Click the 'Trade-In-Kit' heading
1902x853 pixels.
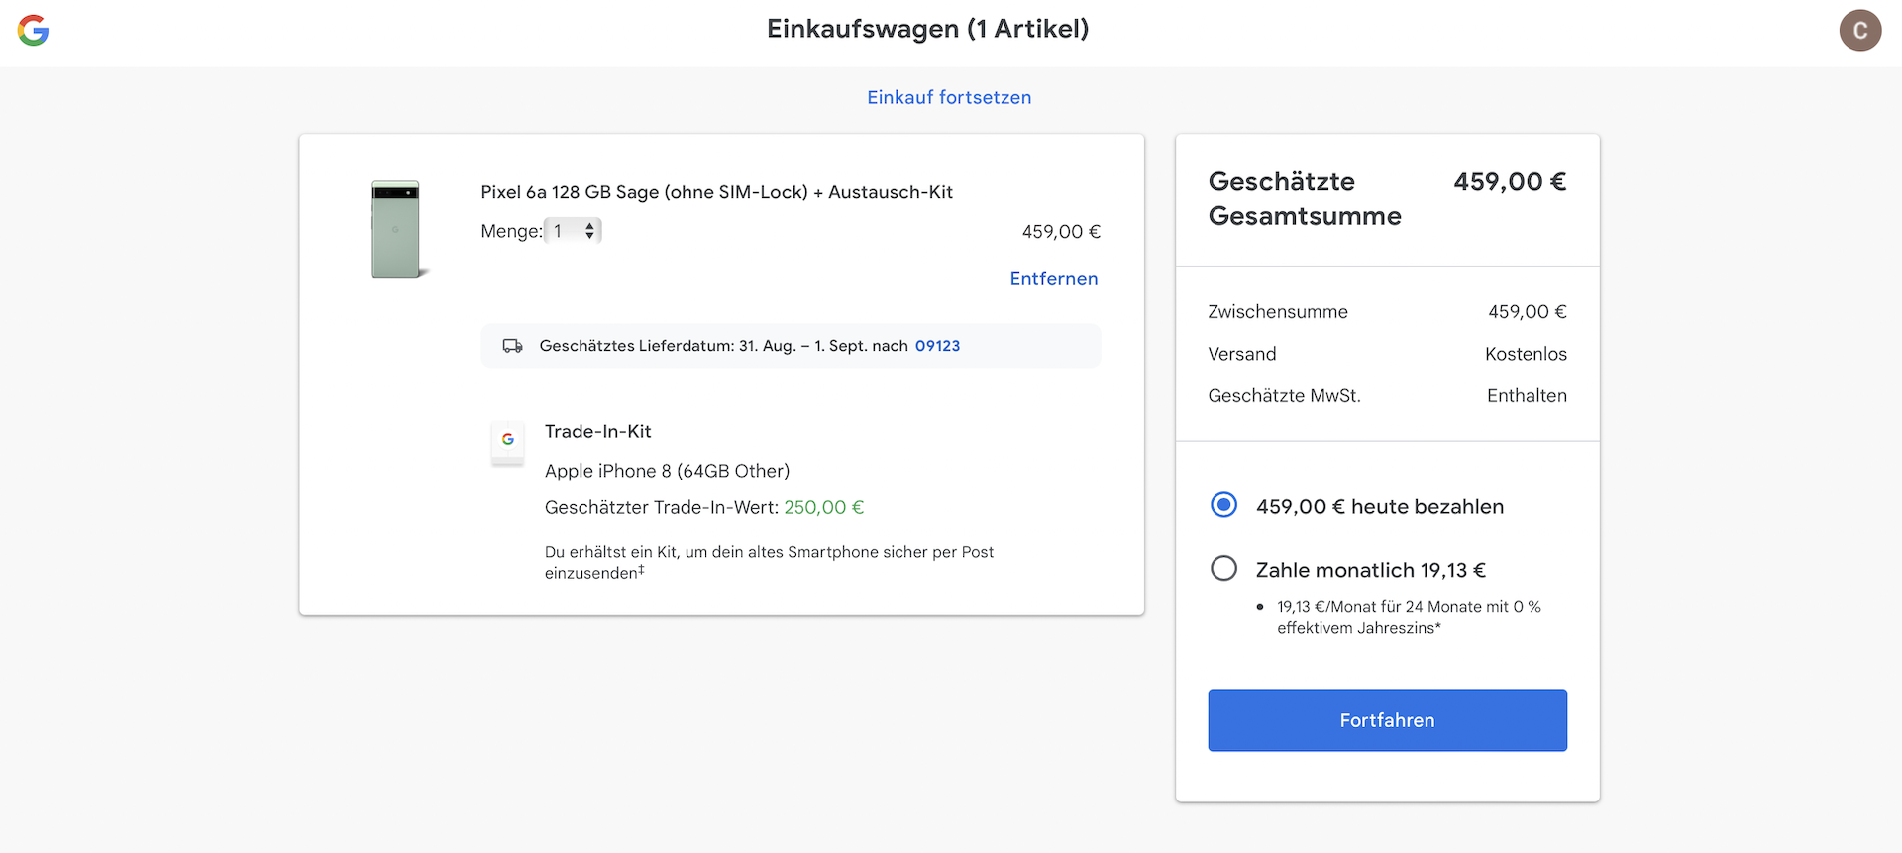point(597,432)
